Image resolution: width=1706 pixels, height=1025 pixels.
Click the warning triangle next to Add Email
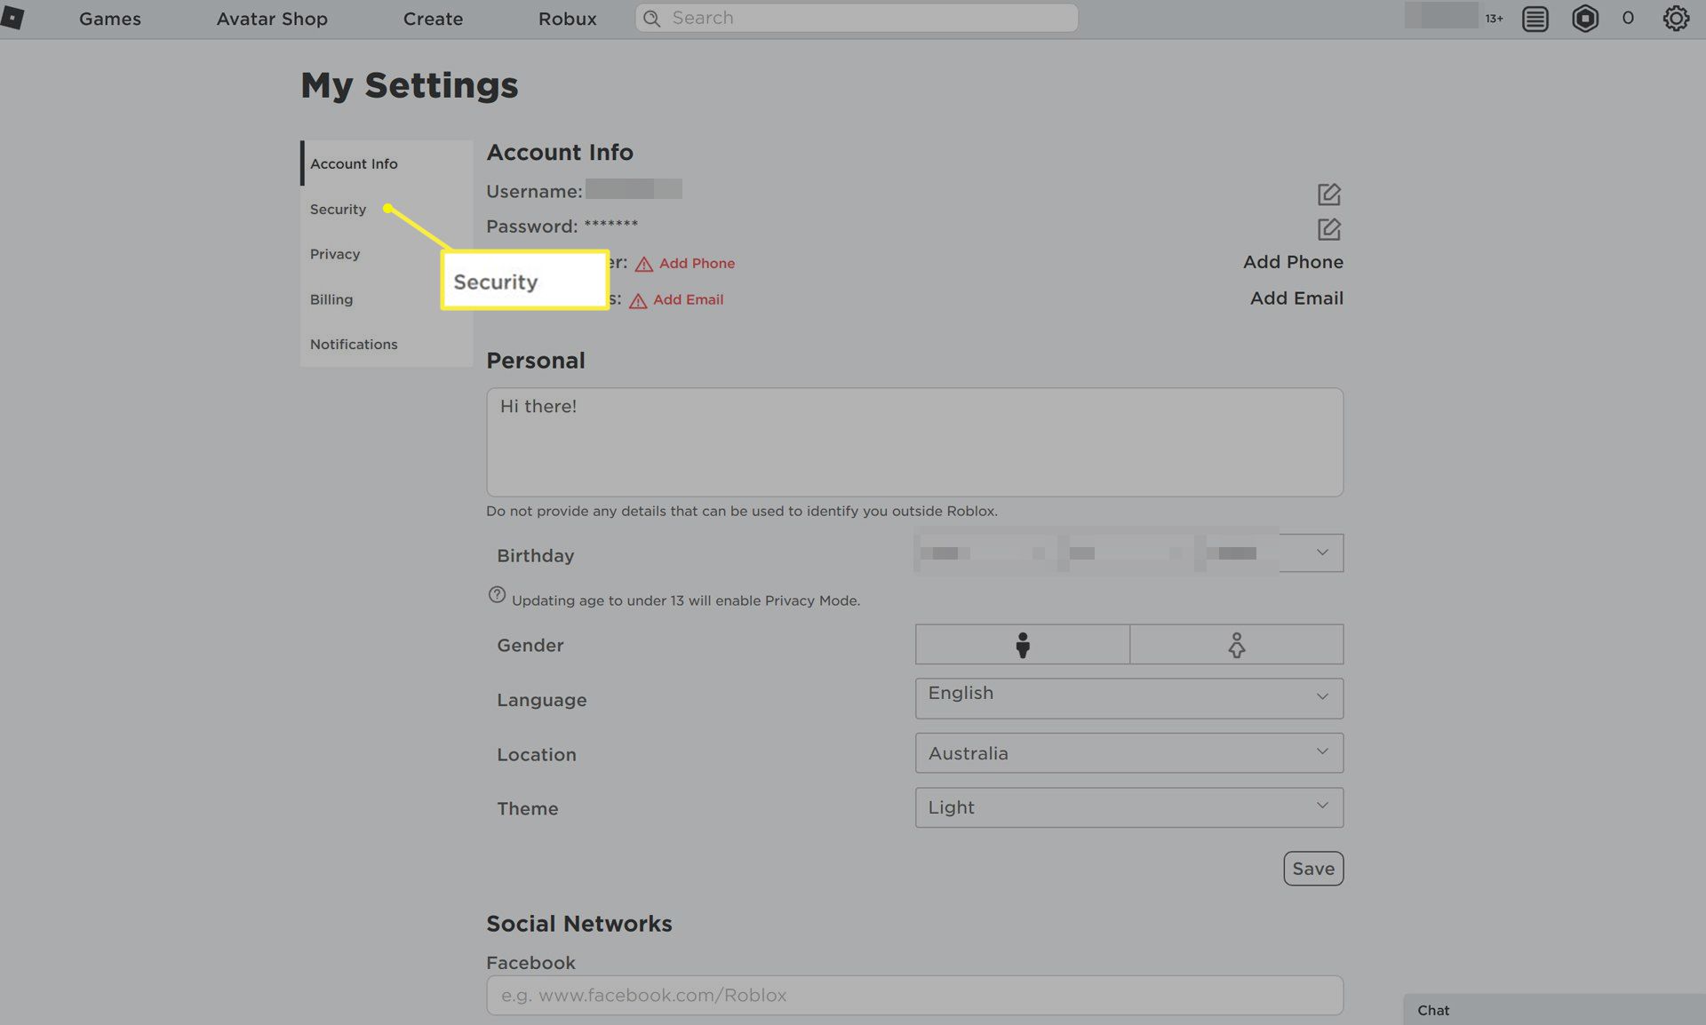coord(636,298)
